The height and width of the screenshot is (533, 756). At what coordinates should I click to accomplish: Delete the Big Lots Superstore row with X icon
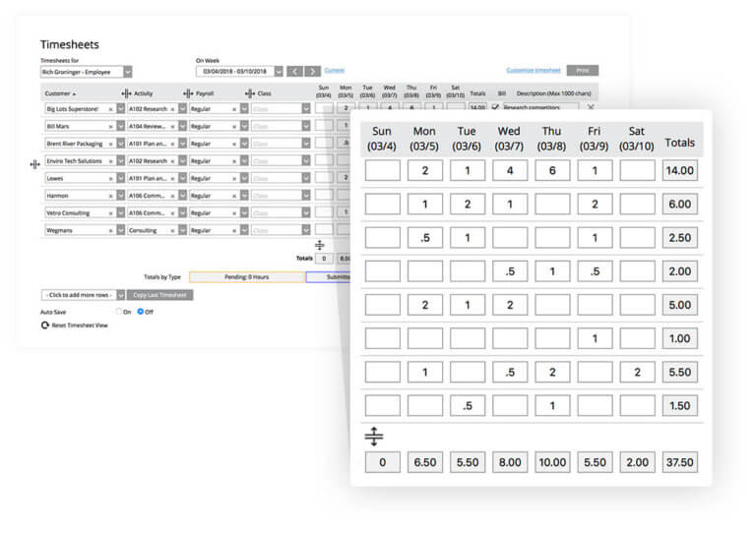591,107
